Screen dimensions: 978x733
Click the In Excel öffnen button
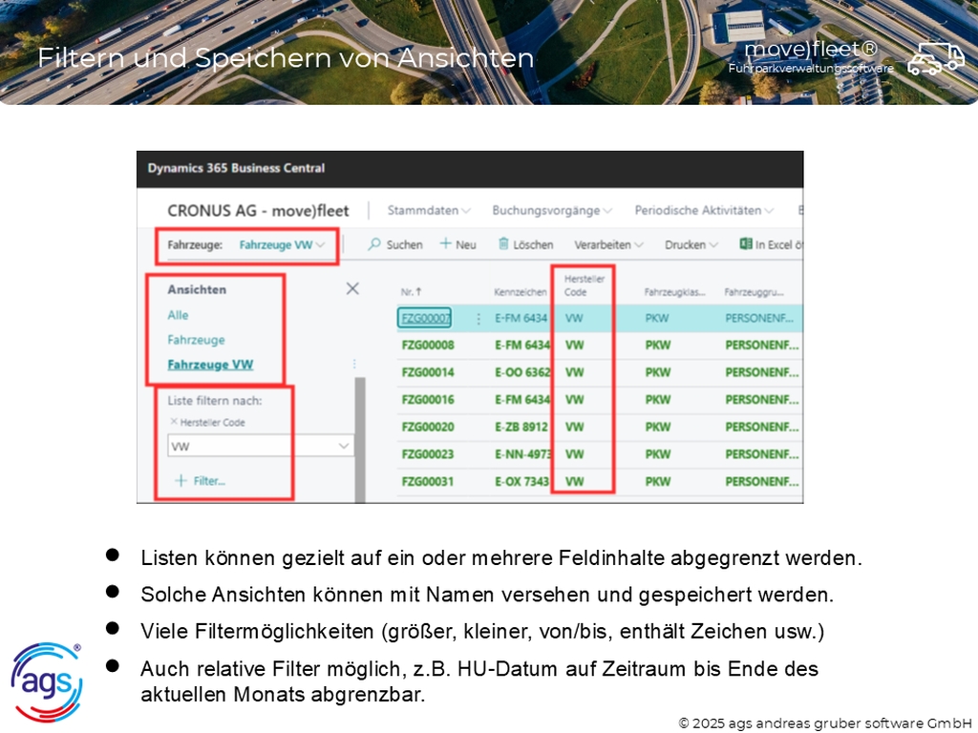pyautogui.click(x=772, y=244)
